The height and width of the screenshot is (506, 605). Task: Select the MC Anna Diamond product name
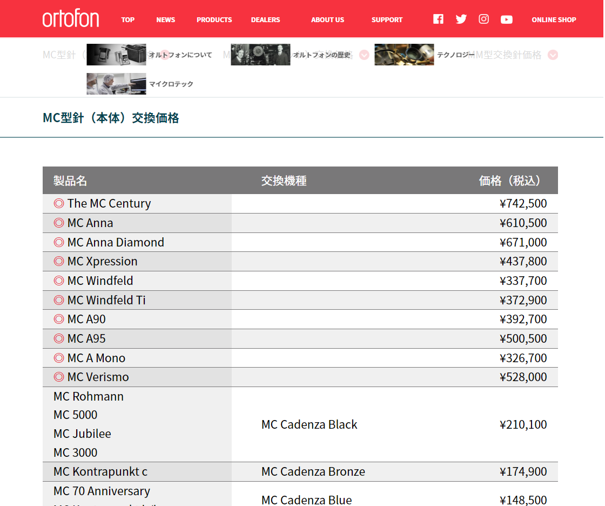coord(116,242)
